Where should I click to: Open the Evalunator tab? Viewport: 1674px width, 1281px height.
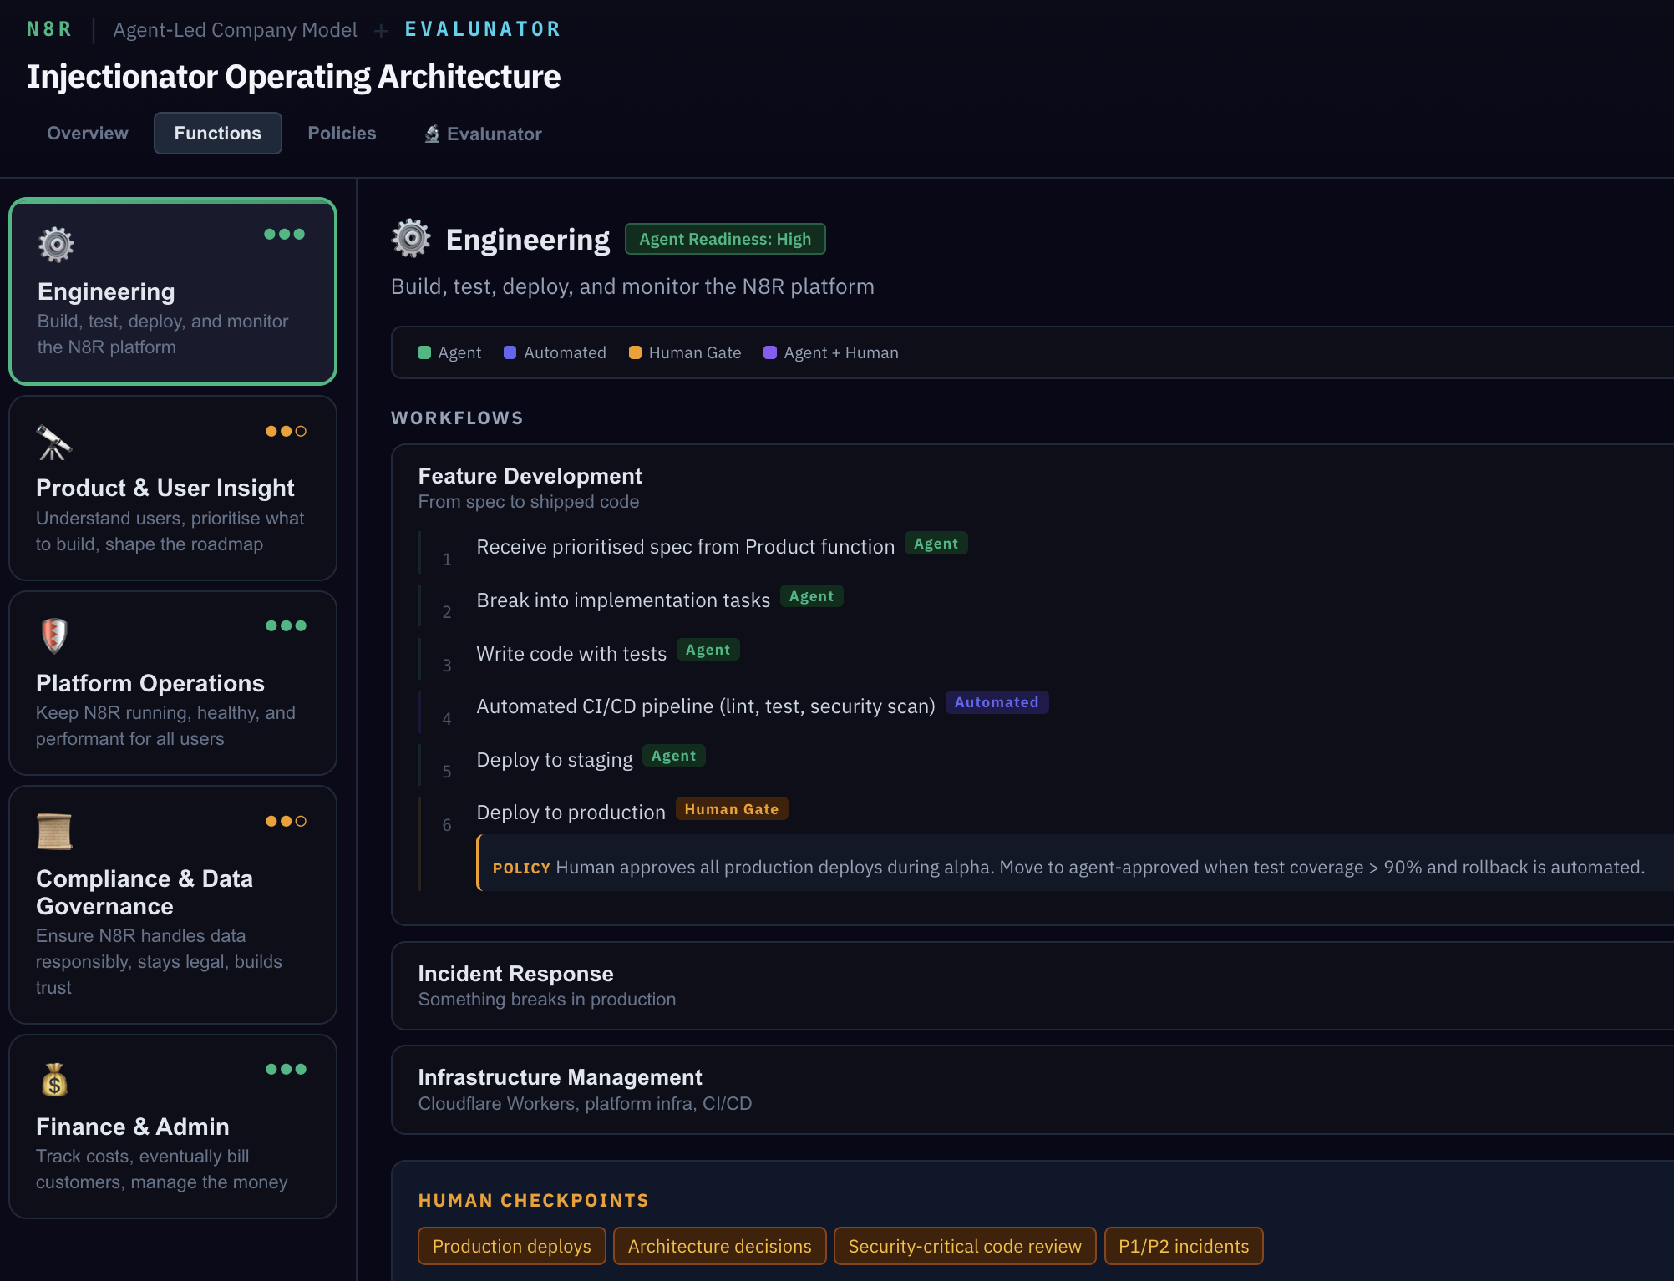pos(483,134)
